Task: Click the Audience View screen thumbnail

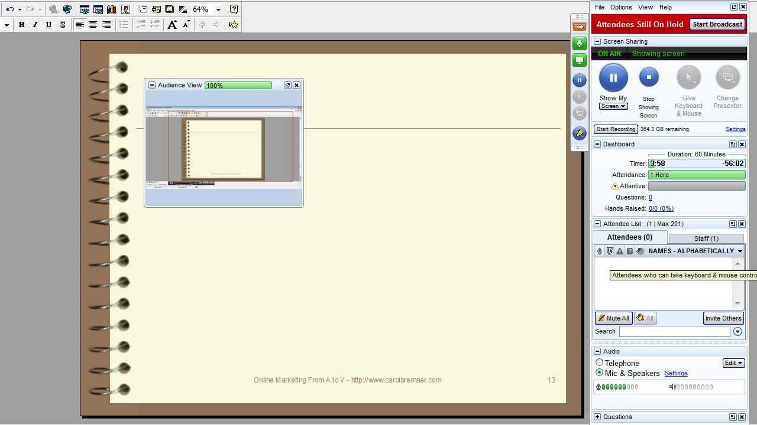Action: tap(224, 148)
